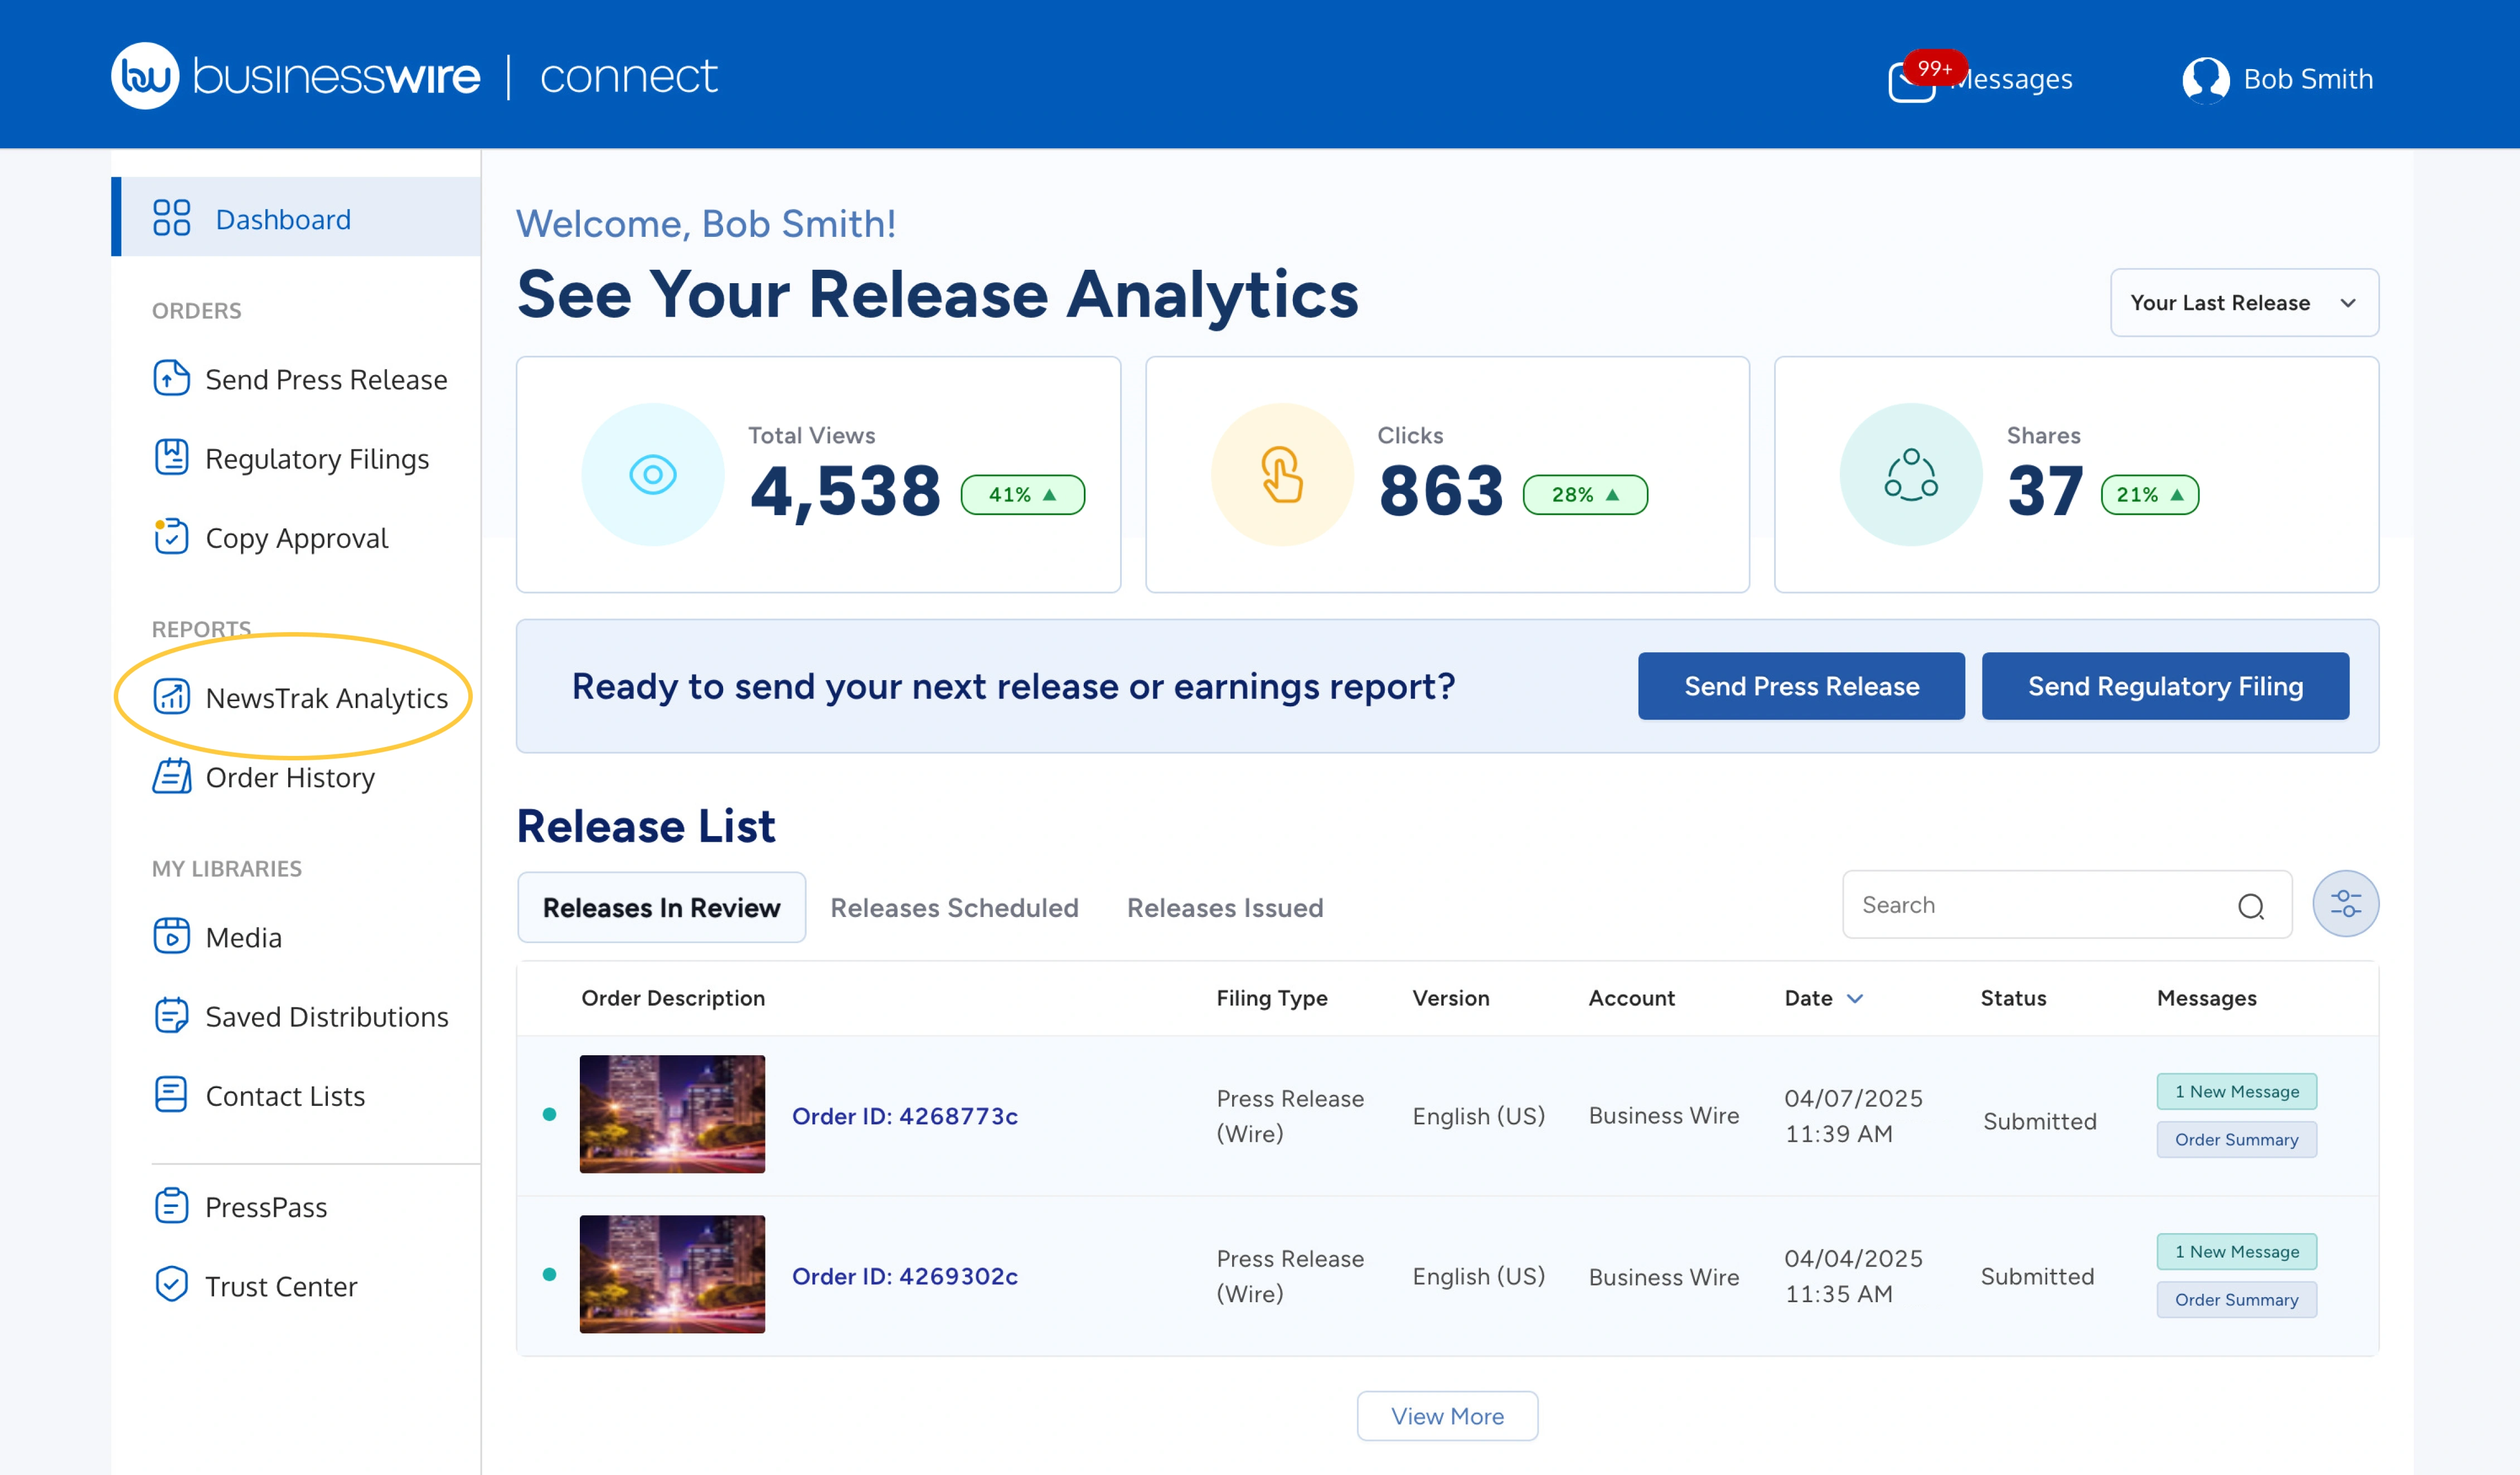This screenshot has height=1475, width=2520.
Task: Switch to the Releases Issued tab
Action: [1225, 908]
